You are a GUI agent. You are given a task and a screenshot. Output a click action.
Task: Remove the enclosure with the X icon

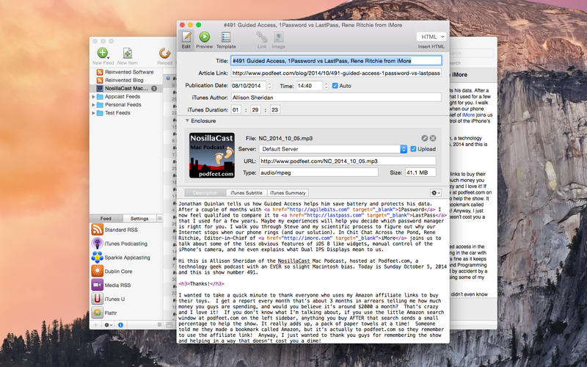pyautogui.click(x=433, y=138)
